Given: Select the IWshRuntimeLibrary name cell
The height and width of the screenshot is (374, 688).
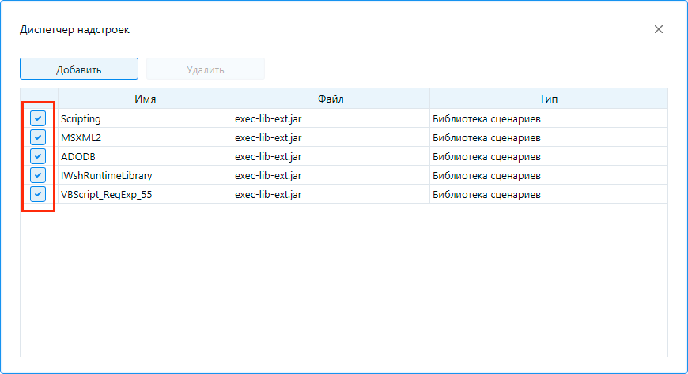Looking at the screenshot, I should click(146, 175).
